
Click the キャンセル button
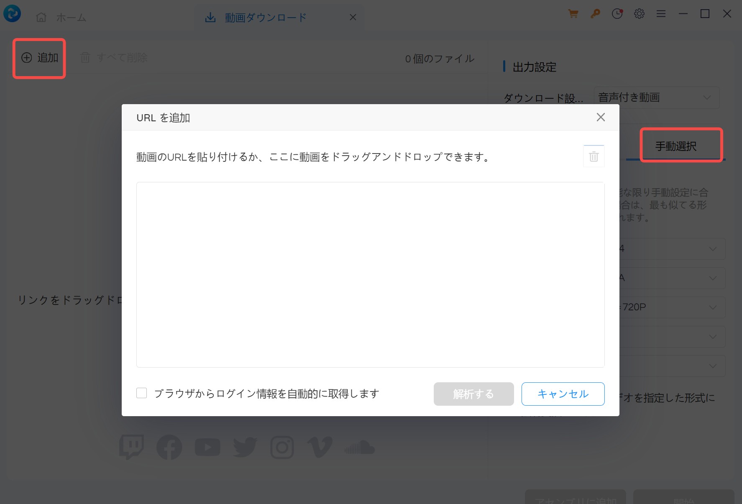point(563,394)
